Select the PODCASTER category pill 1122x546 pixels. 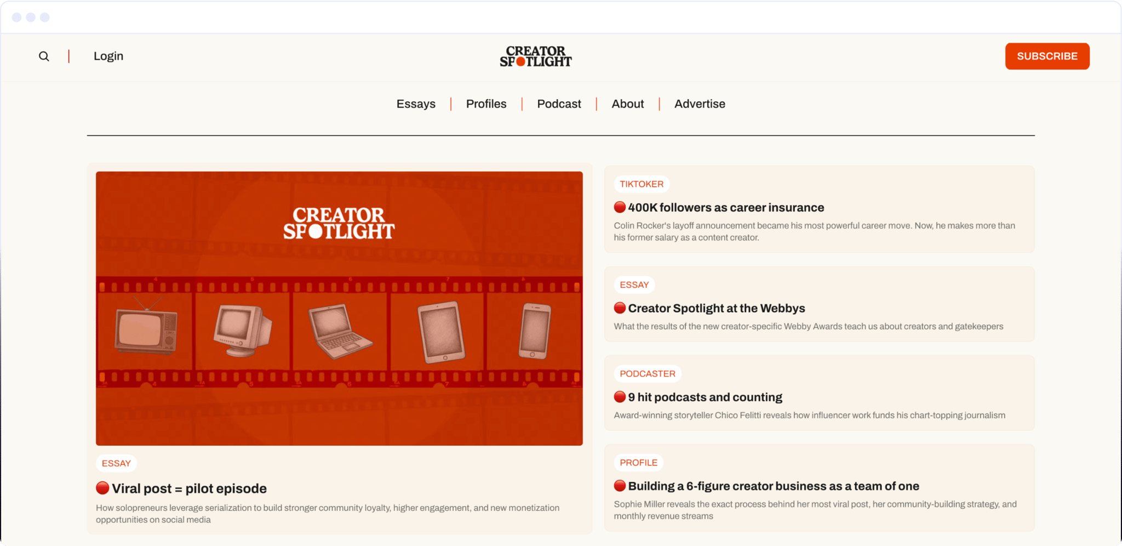click(647, 373)
